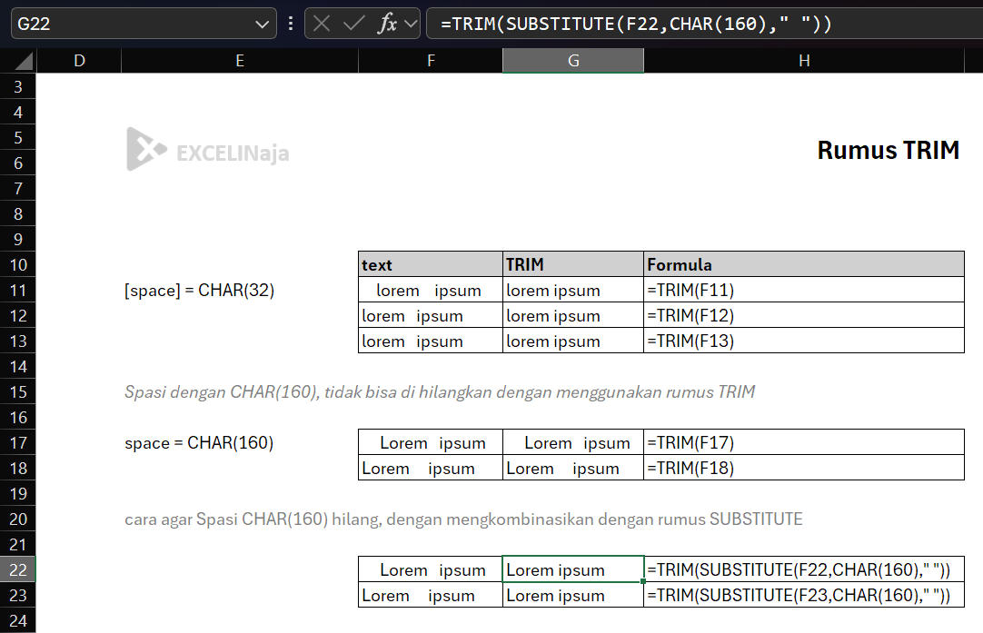Click cell G23 'Lorem ipsum'
983x633 pixels.
pyautogui.click(x=573, y=596)
